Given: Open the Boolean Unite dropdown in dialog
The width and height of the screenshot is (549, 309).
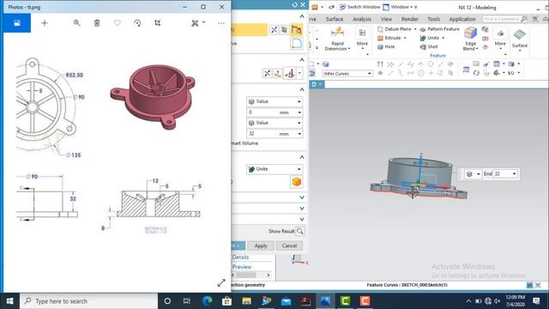Looking at the screenshot, I should point(274,169).
